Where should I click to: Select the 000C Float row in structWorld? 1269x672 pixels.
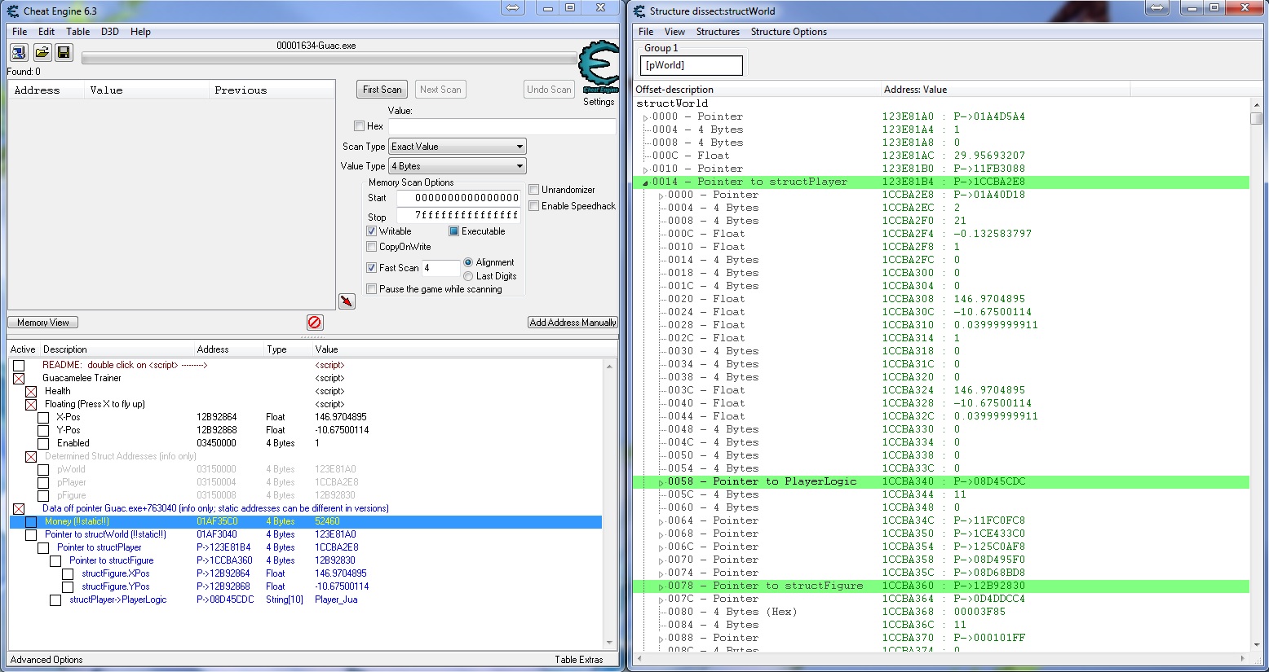(x=942, y=156)
